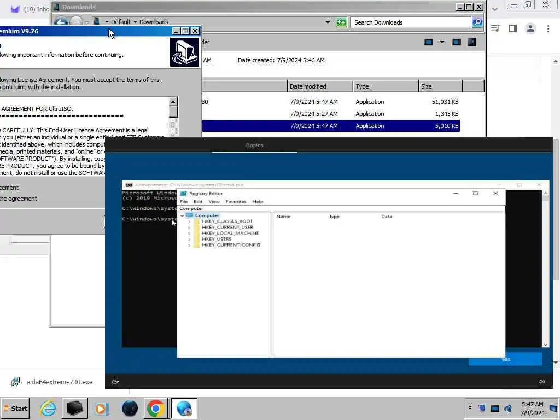Select HKEY_CURRENT_CONFIG registry key
560x420 pixels.
click(x=231, y=245)
